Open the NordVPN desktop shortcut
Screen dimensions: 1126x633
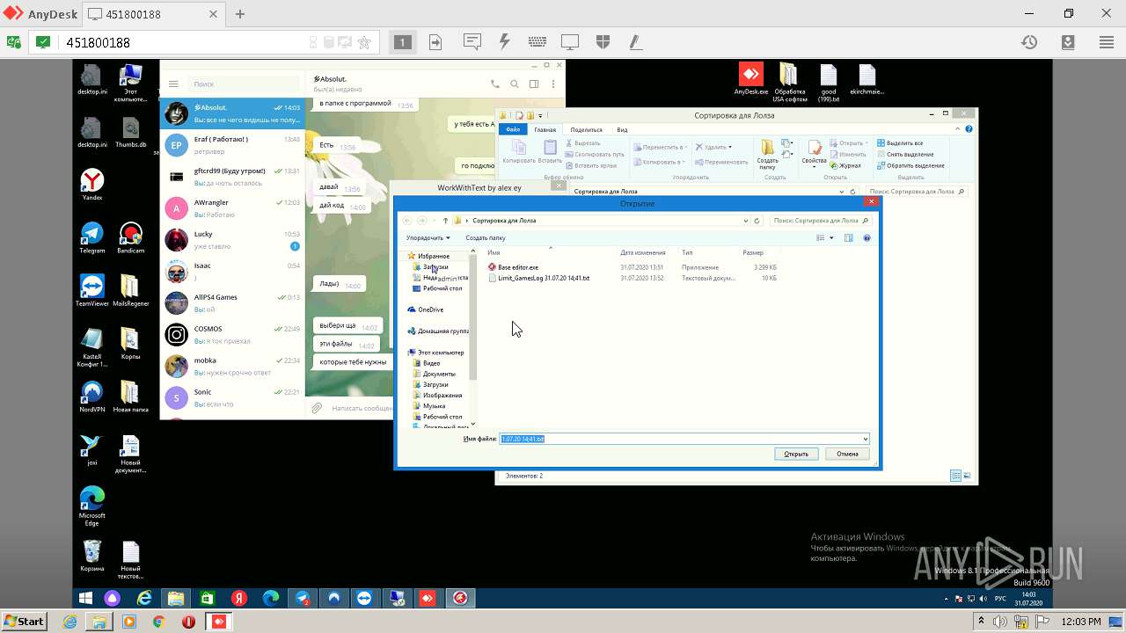[91, 397]
